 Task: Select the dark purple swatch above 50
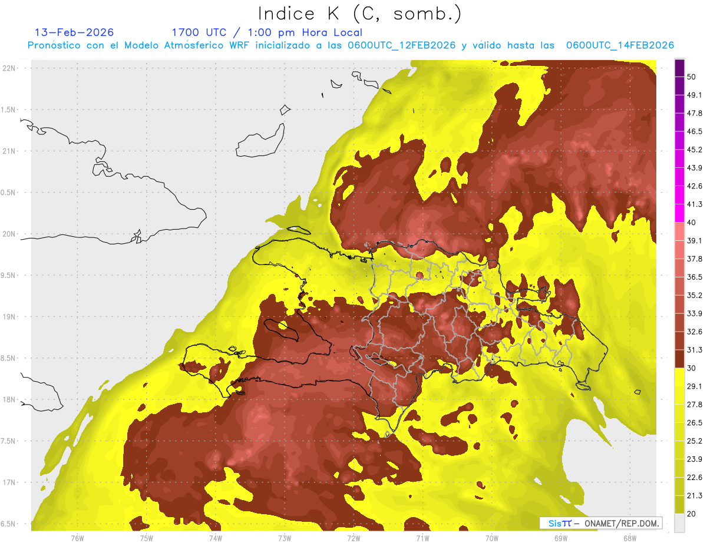(x=679, y=68)
